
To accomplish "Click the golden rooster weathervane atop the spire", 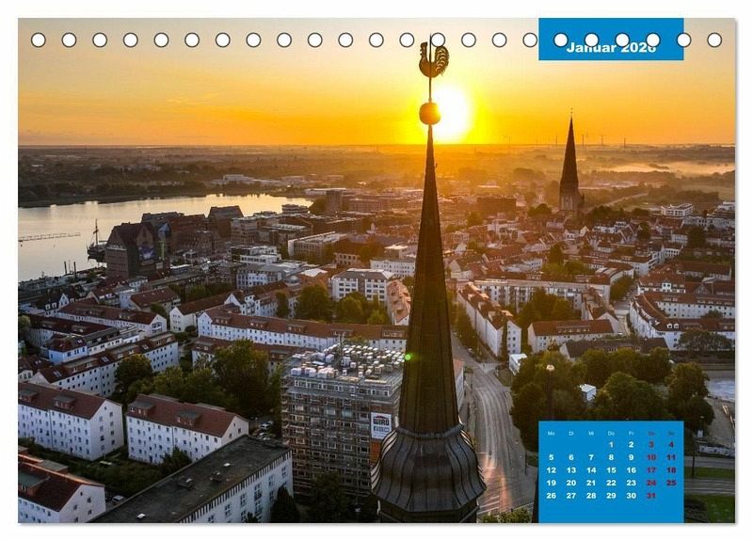I will pos(433,61).
